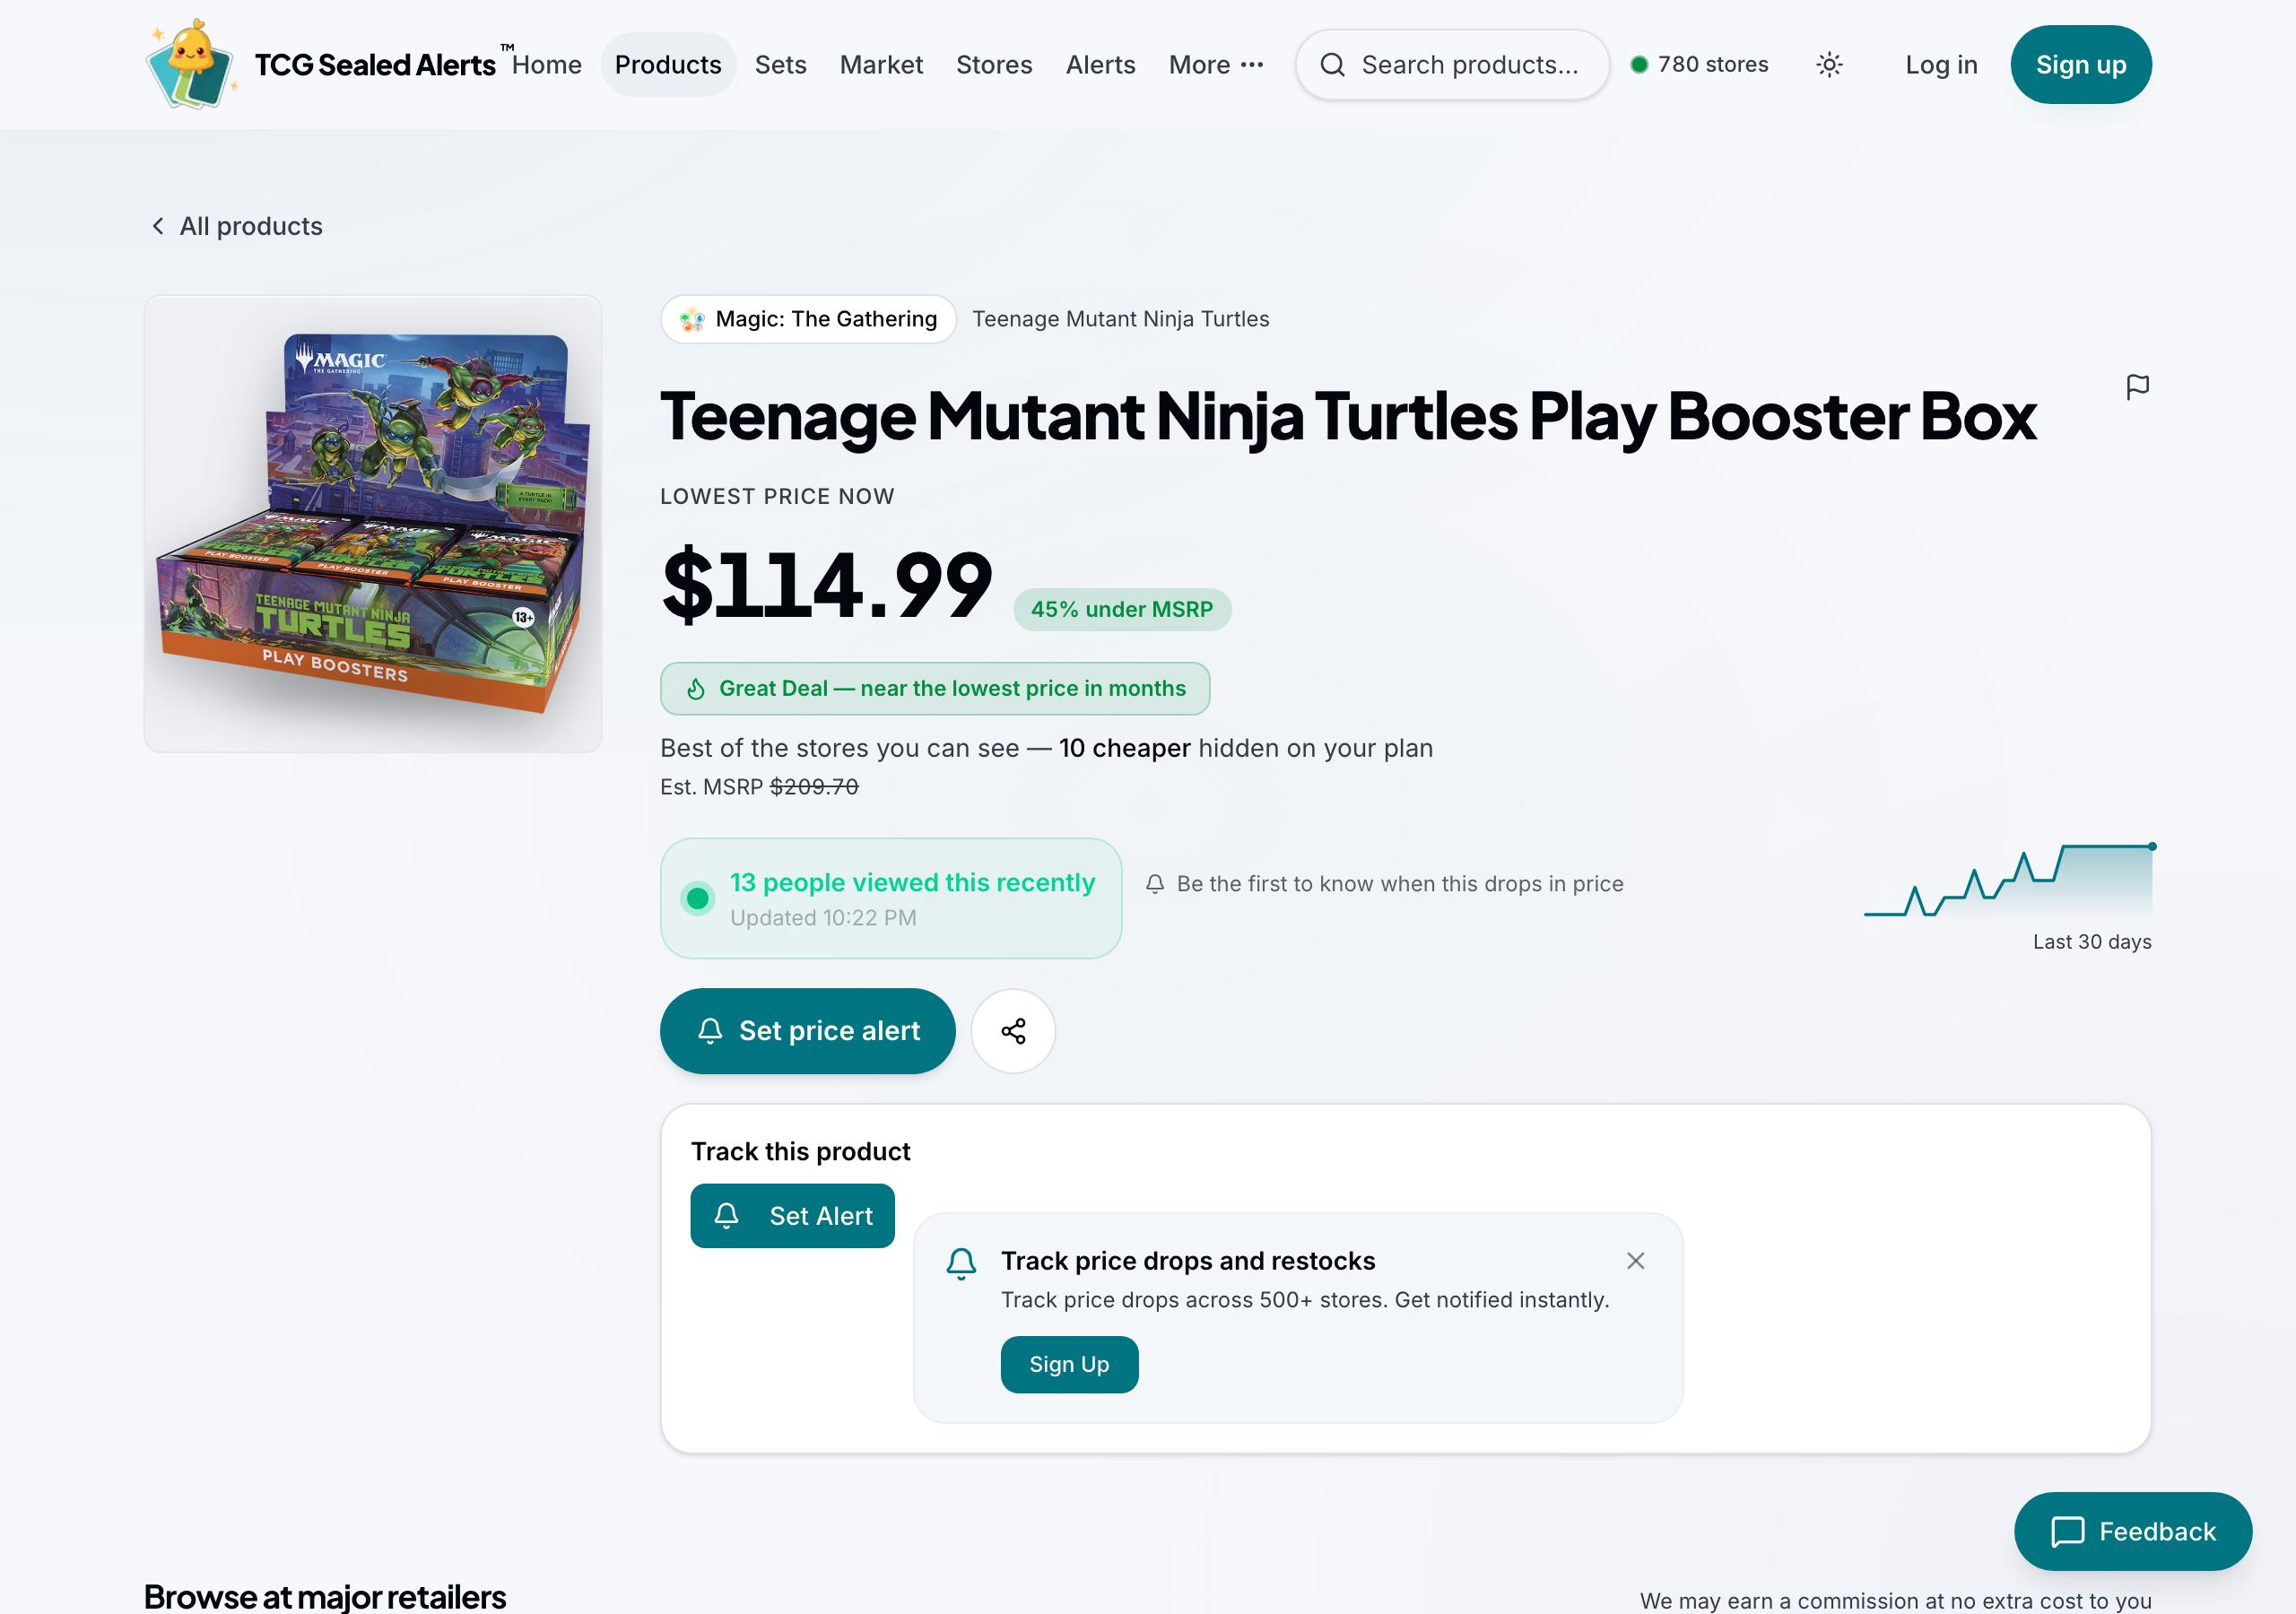Click the Sign up button in header

click(x=2081, y=65)
